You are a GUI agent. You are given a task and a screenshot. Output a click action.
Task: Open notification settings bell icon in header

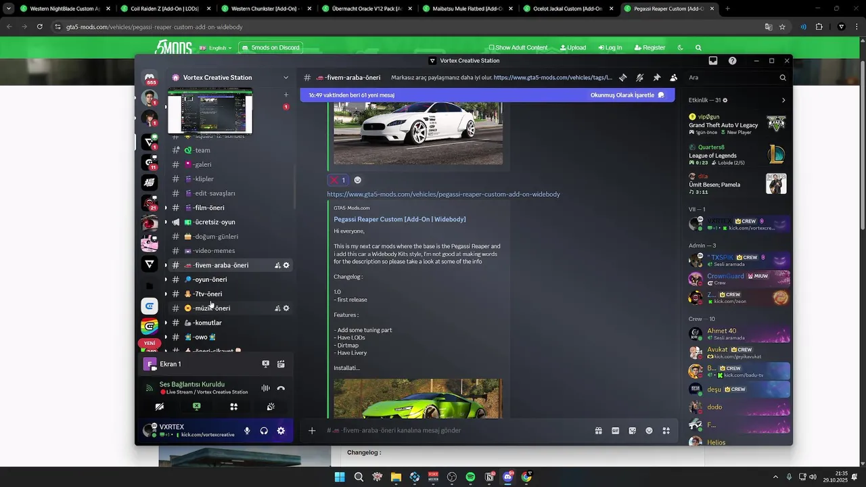639,78
